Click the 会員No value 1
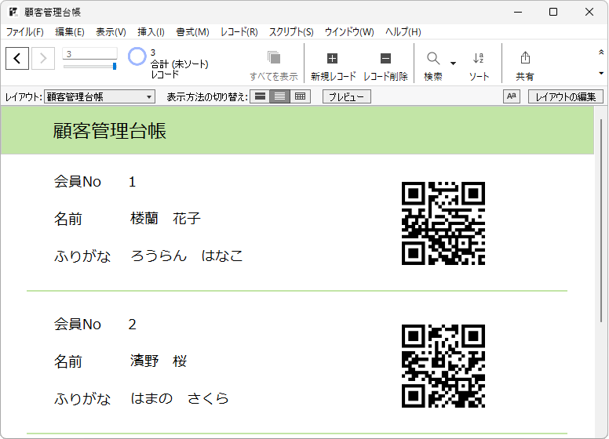609x439 pixels. 132,182
